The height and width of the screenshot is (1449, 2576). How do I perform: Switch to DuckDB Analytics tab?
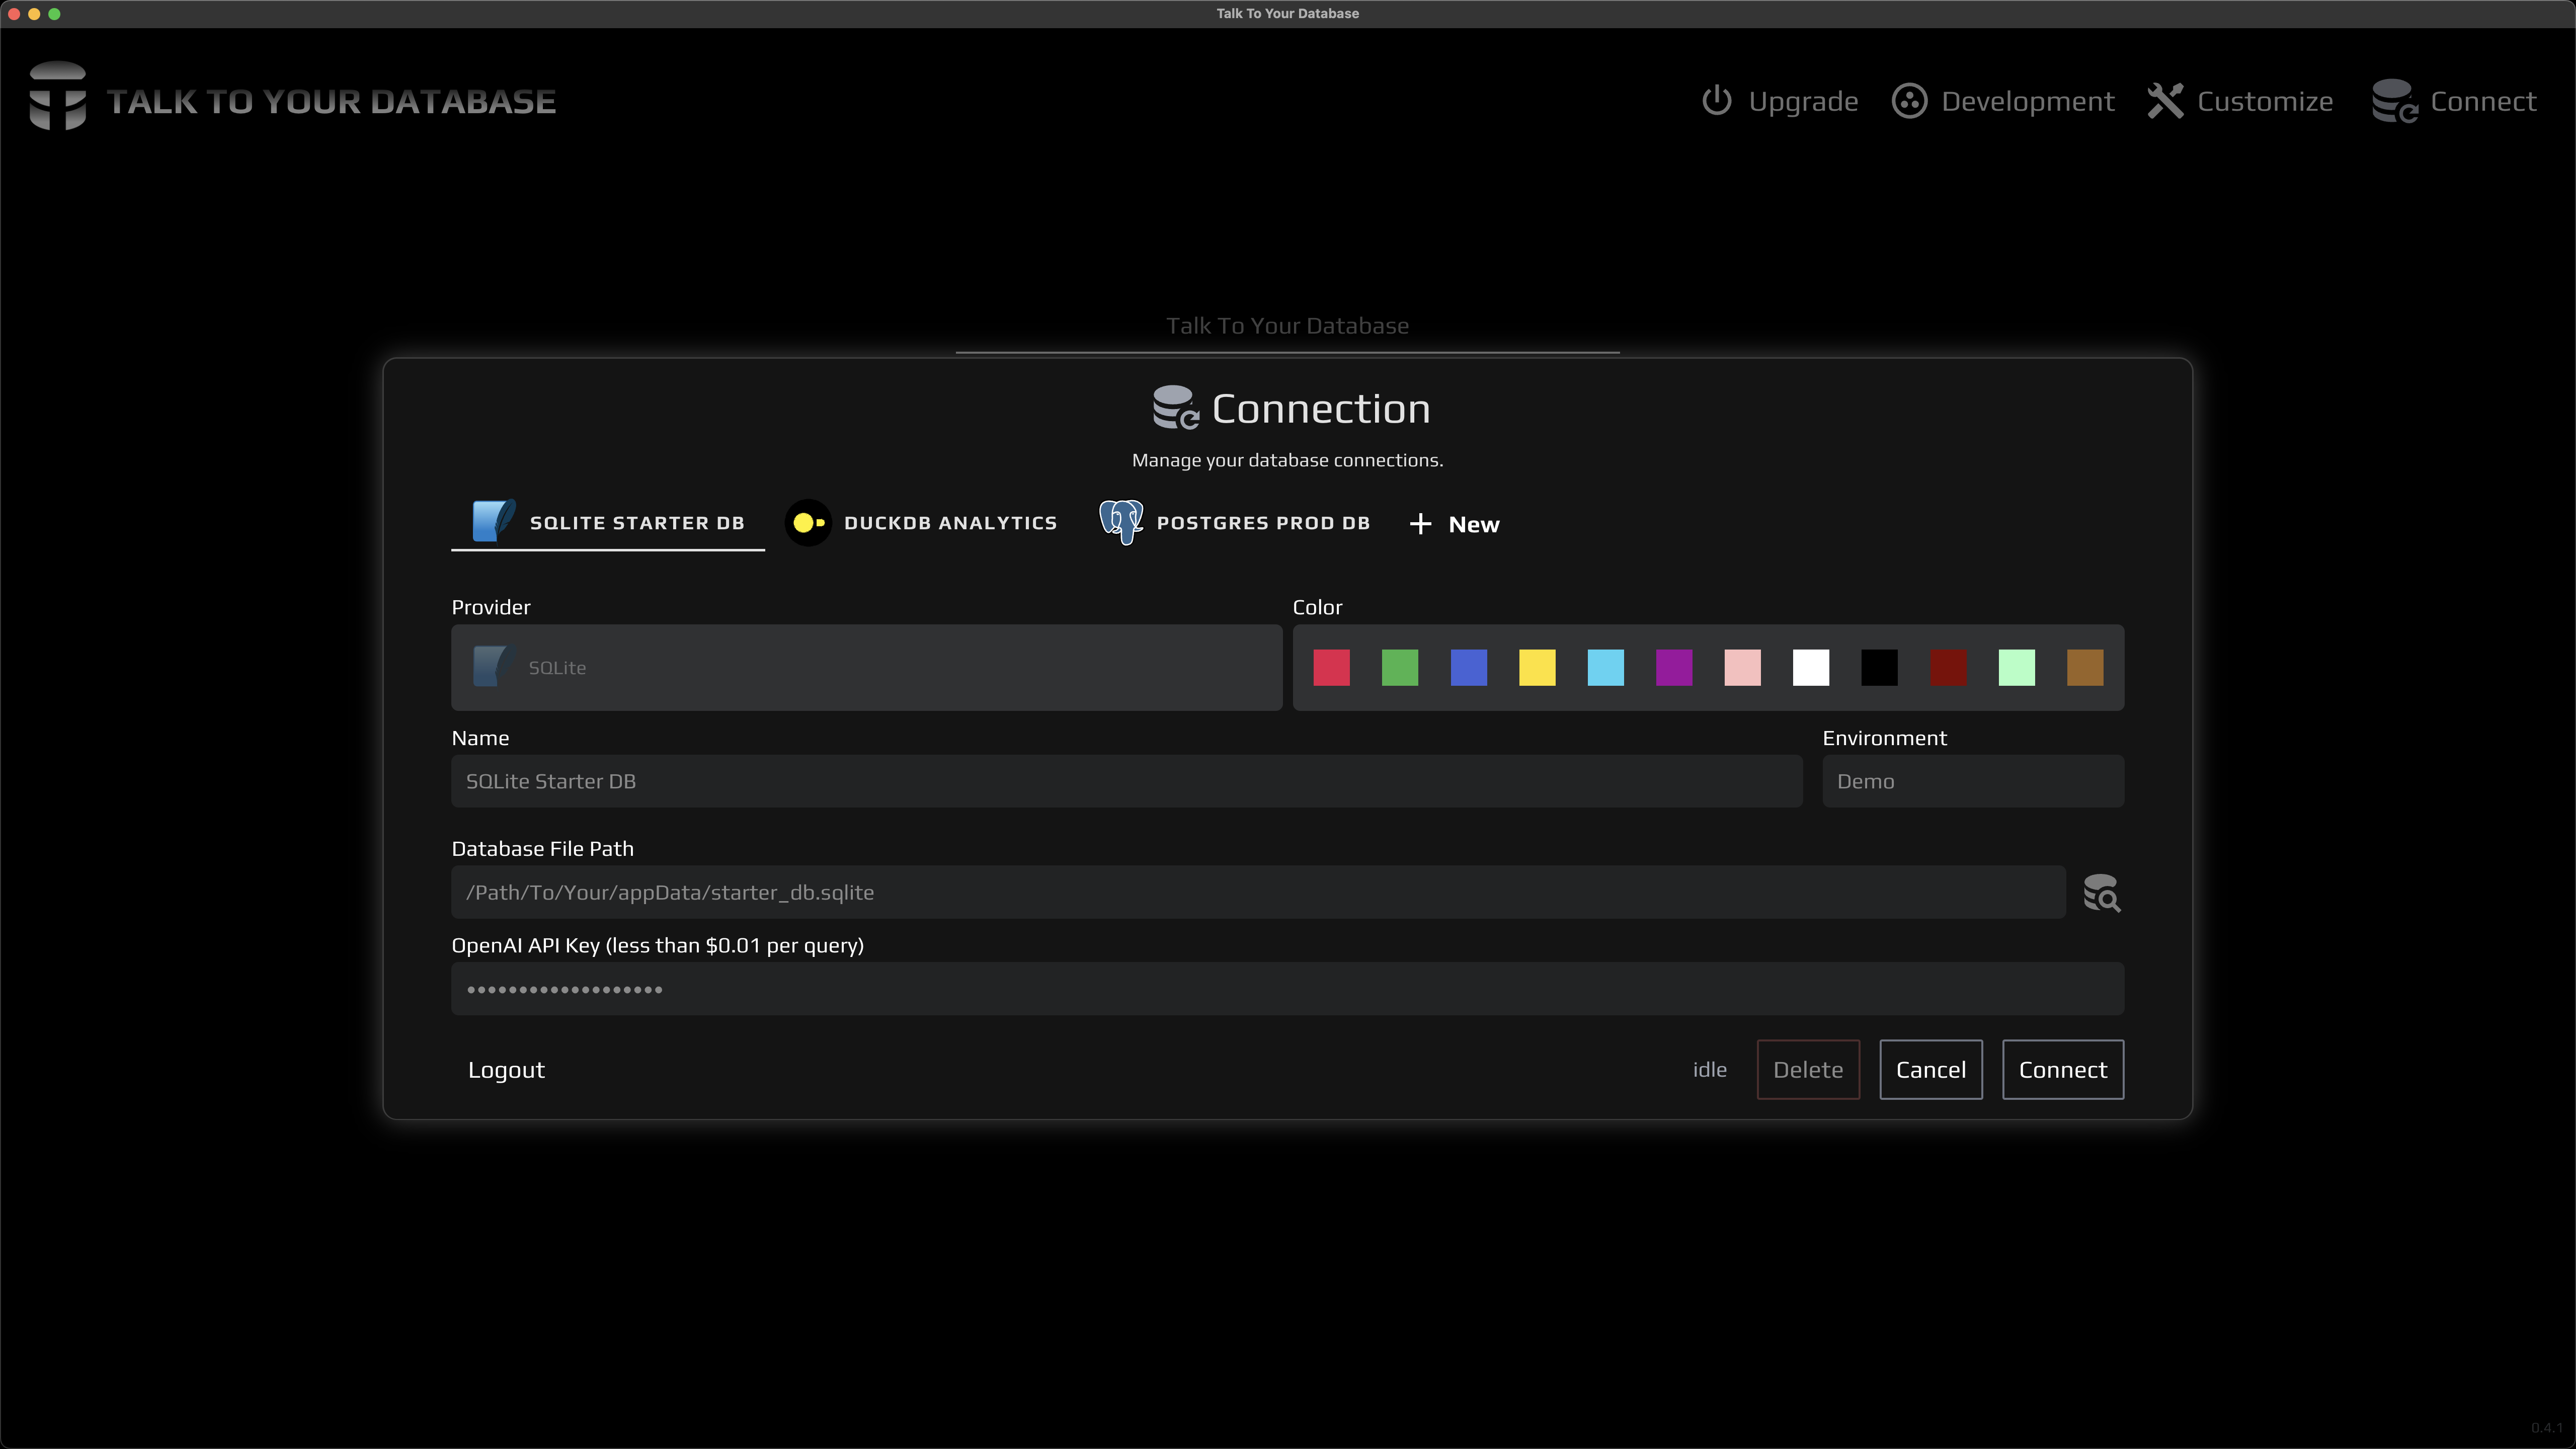921,523
